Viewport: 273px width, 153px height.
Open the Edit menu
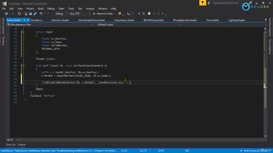coord(12,8)
